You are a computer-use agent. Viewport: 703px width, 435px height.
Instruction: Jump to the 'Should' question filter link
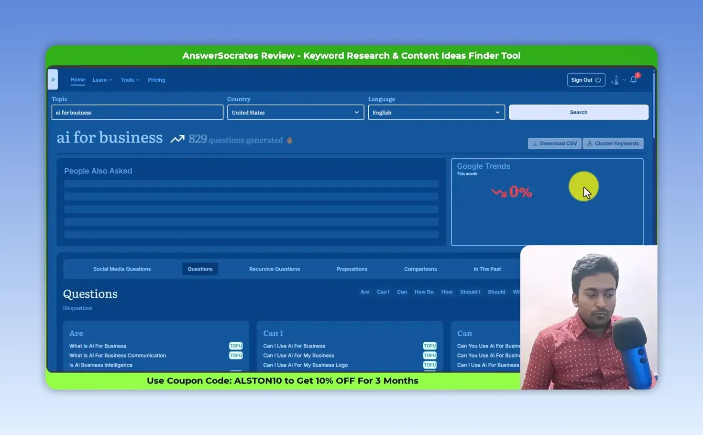click(496, 292)
